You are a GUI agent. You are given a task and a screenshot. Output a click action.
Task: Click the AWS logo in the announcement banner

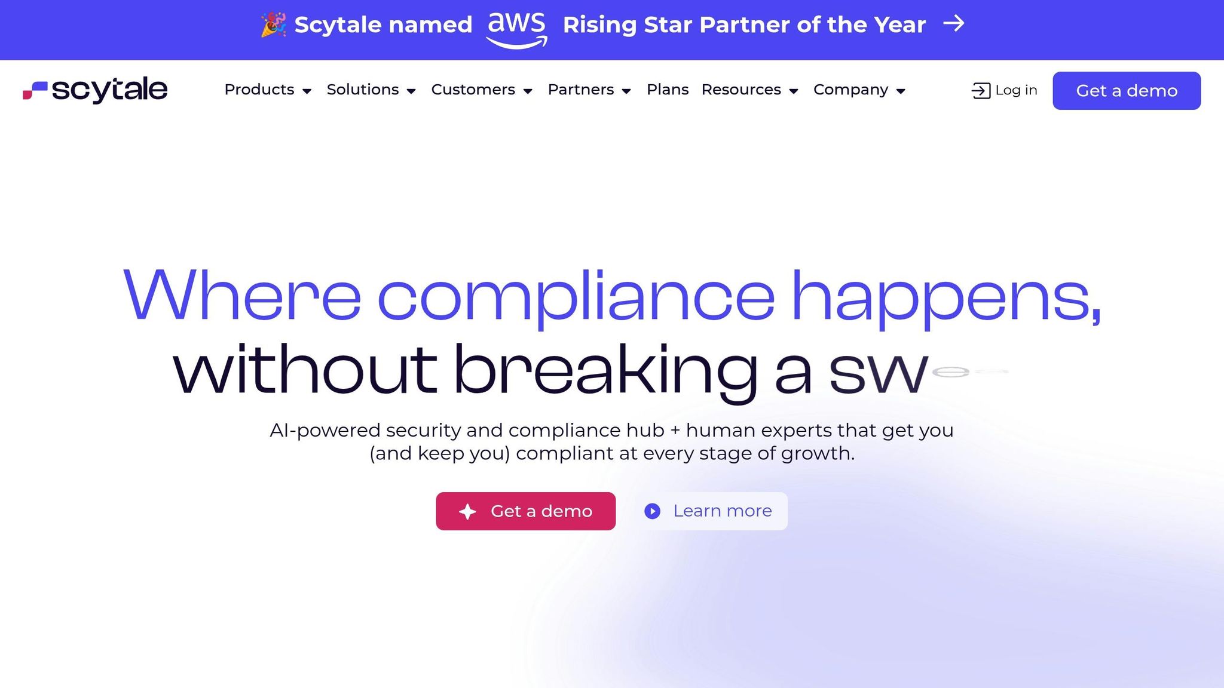click(516, 27)
